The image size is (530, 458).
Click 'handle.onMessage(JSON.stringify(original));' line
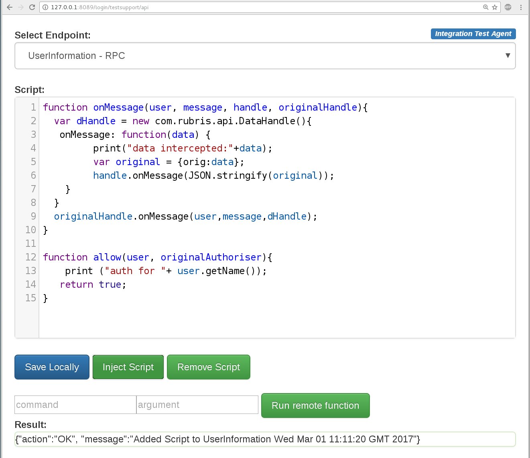click(213, 176)
